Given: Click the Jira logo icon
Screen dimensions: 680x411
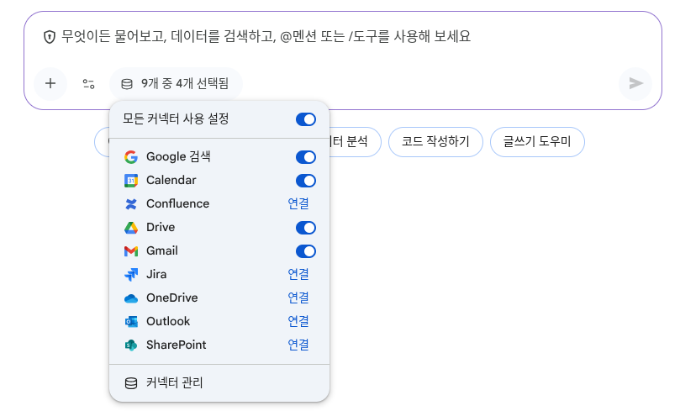Looking at the screenshot, I should (130, 275).
